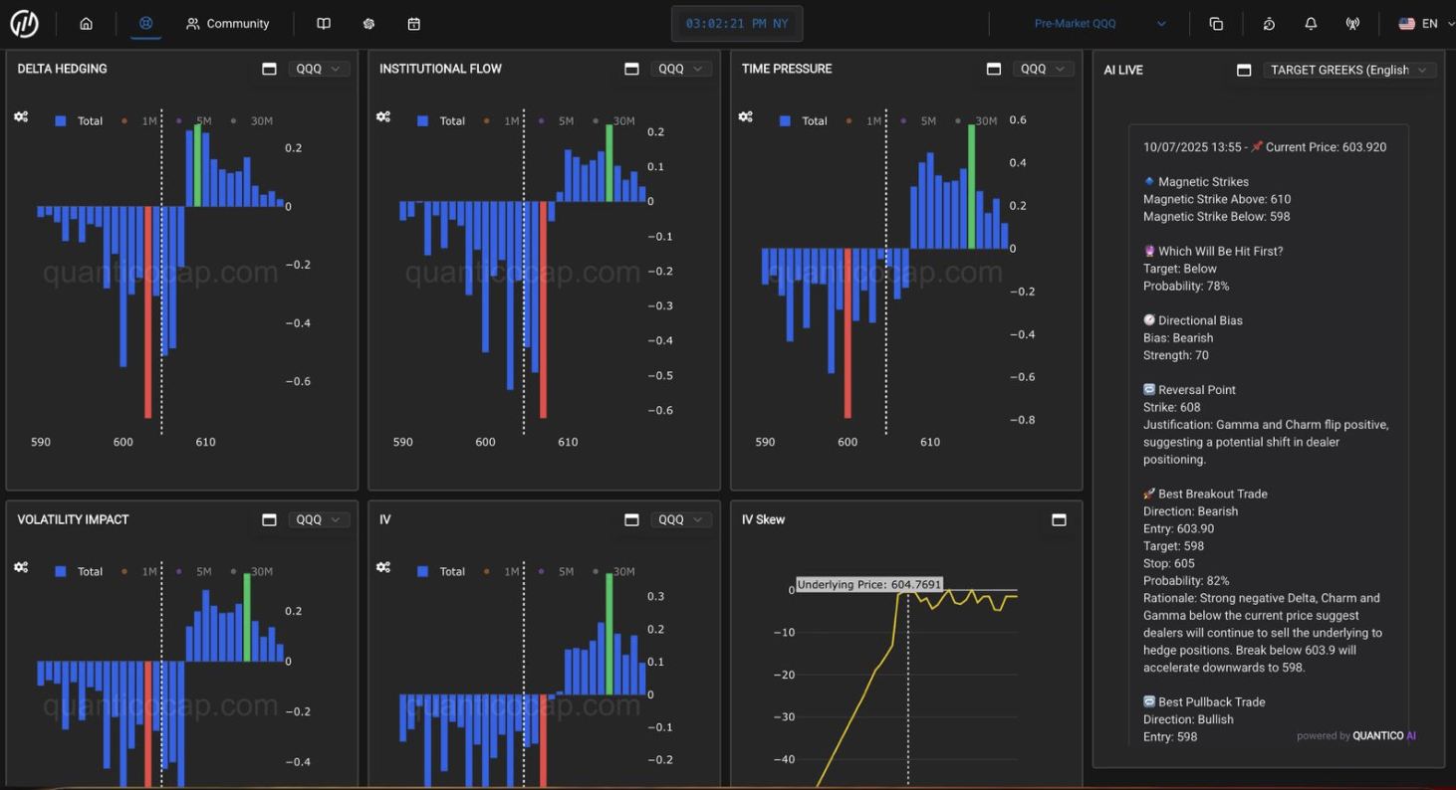Click the 03:02:21 PM NY clock display
Screen dimensions: 1456x790
pyautogui.click(x=737, y=23)
